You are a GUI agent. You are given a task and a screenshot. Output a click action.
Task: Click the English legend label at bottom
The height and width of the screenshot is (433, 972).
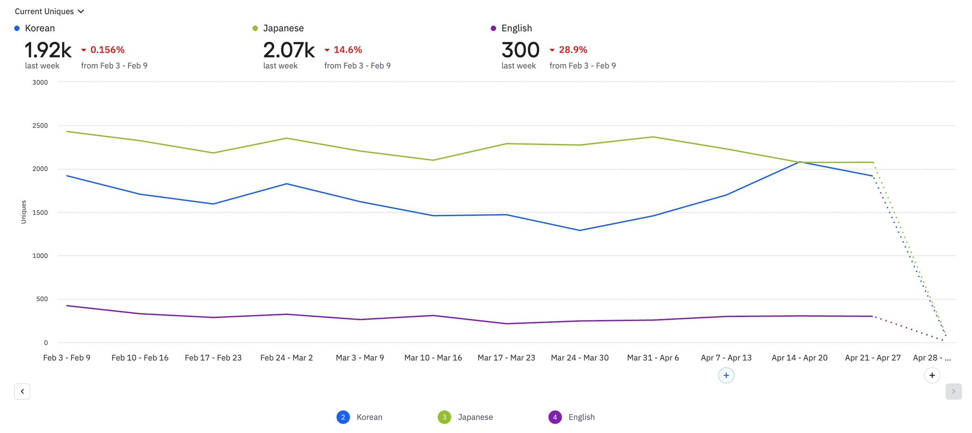coord(581,417)
